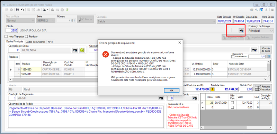The image size is (277, 134).
Task: Close the xml error dialog with X
Action: point(179,43)
